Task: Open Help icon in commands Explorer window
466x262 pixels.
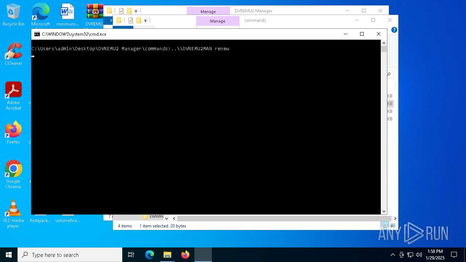Action: point(394,30)
